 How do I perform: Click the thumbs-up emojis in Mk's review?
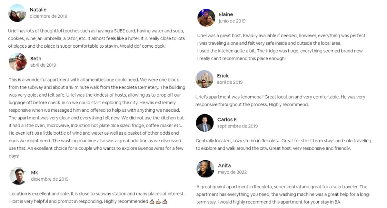158,202
